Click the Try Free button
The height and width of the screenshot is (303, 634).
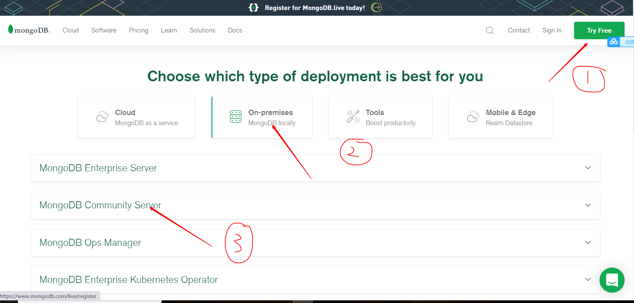pos(599,30)
